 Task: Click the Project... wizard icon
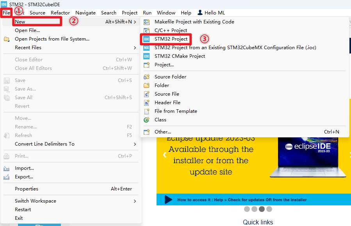146,65
